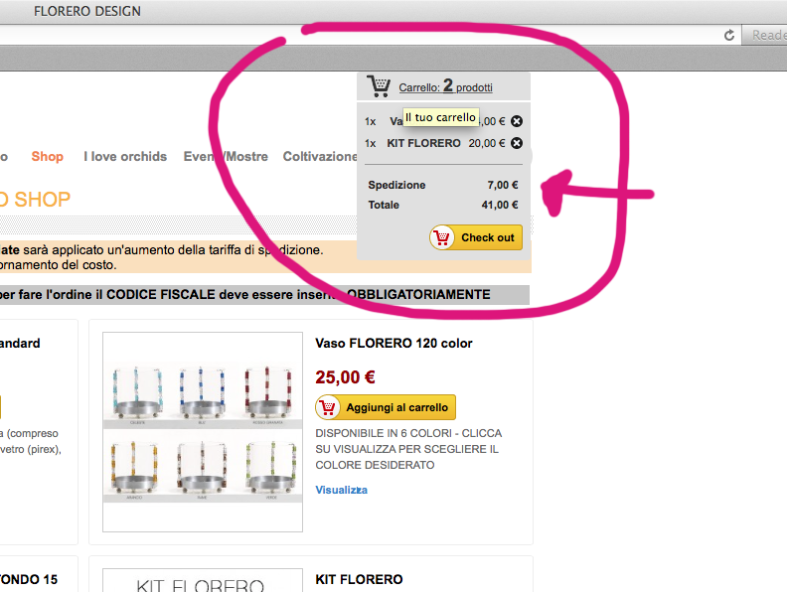The image size is (787, 592).
Task: Click the KIT FLORERO product title
Action: 359,579
